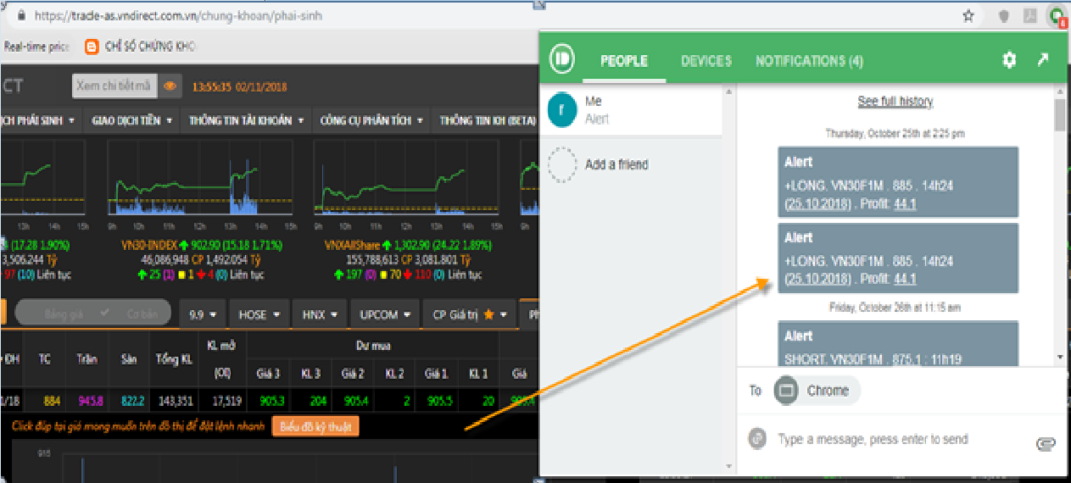Open Pushbullet settings gear
Image resolution: width=1071 pixels, height=483 pixels.
[x=1008, y=60]
